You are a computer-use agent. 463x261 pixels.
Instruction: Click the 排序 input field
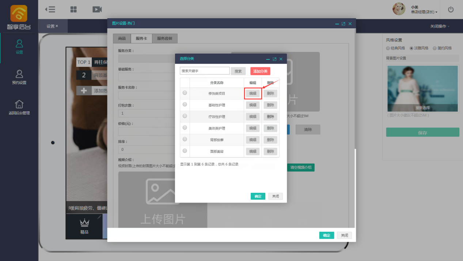pyautogui.click(x=147, y=149)
